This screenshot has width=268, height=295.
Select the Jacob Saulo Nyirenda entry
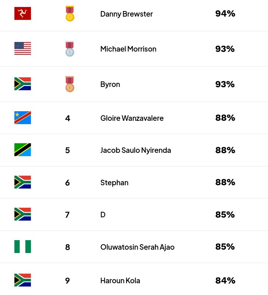coord(135,150)
